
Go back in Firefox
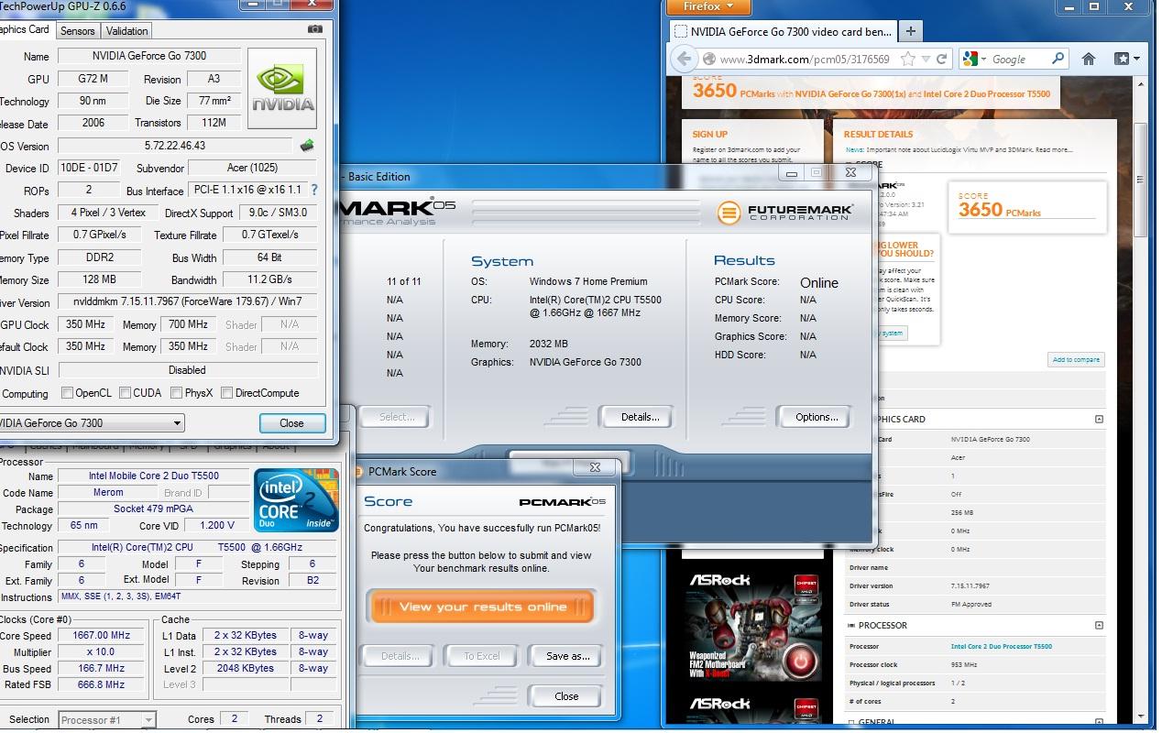pyautogui.click(x=685, y=59)
